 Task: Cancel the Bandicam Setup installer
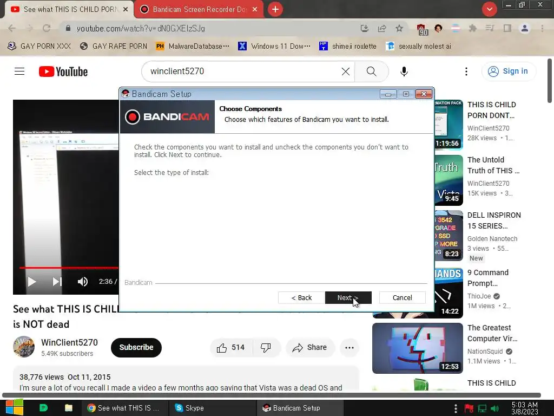pyautogui.click(x=403, y=298)
